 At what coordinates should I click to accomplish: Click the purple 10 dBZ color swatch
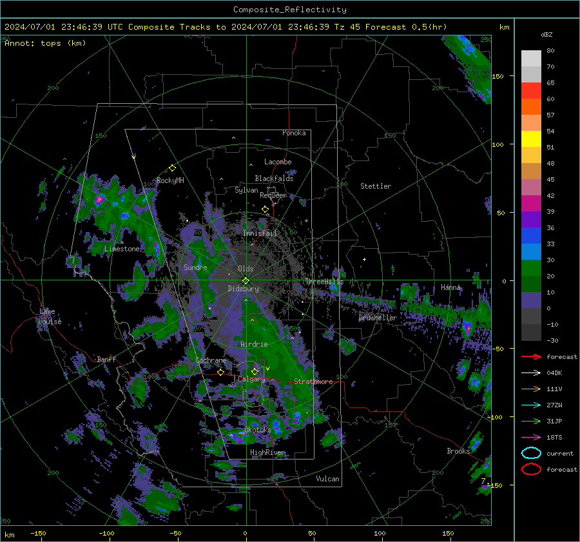[x=531, y=300]
